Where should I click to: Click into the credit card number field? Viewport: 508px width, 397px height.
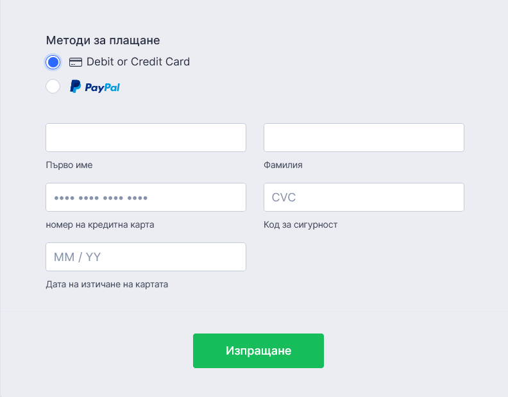[x=192, y=198]
